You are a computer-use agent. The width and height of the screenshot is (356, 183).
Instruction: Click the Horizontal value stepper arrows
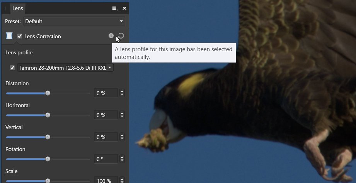pos(122,115)
